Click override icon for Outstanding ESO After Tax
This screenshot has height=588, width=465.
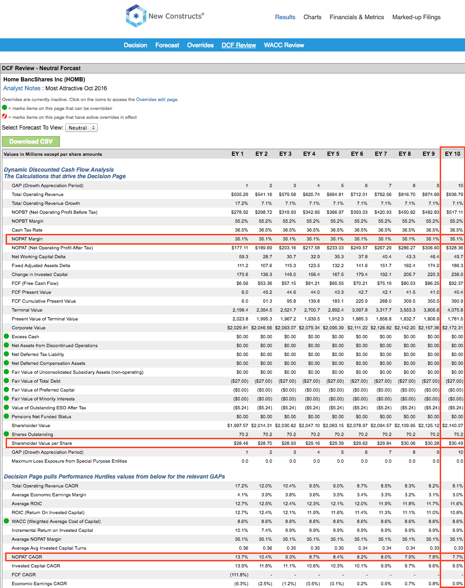tap(7, 407)
